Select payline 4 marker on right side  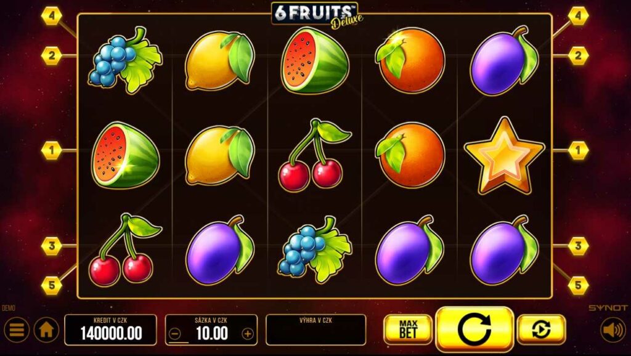pyautogui.click(x=578, y=16)
